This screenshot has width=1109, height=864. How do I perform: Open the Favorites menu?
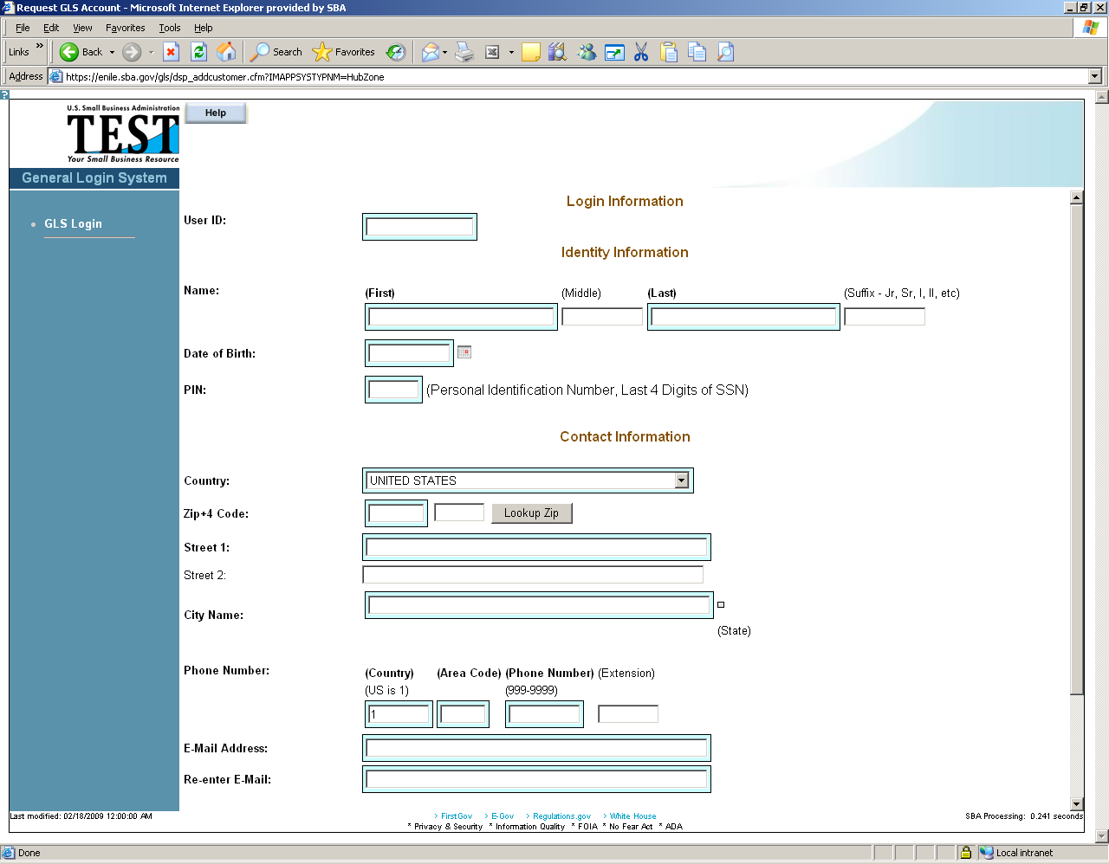(x=125, y=28)
